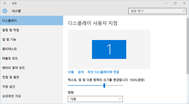
Task: Minimize the 설정 window
Action: 166,3
